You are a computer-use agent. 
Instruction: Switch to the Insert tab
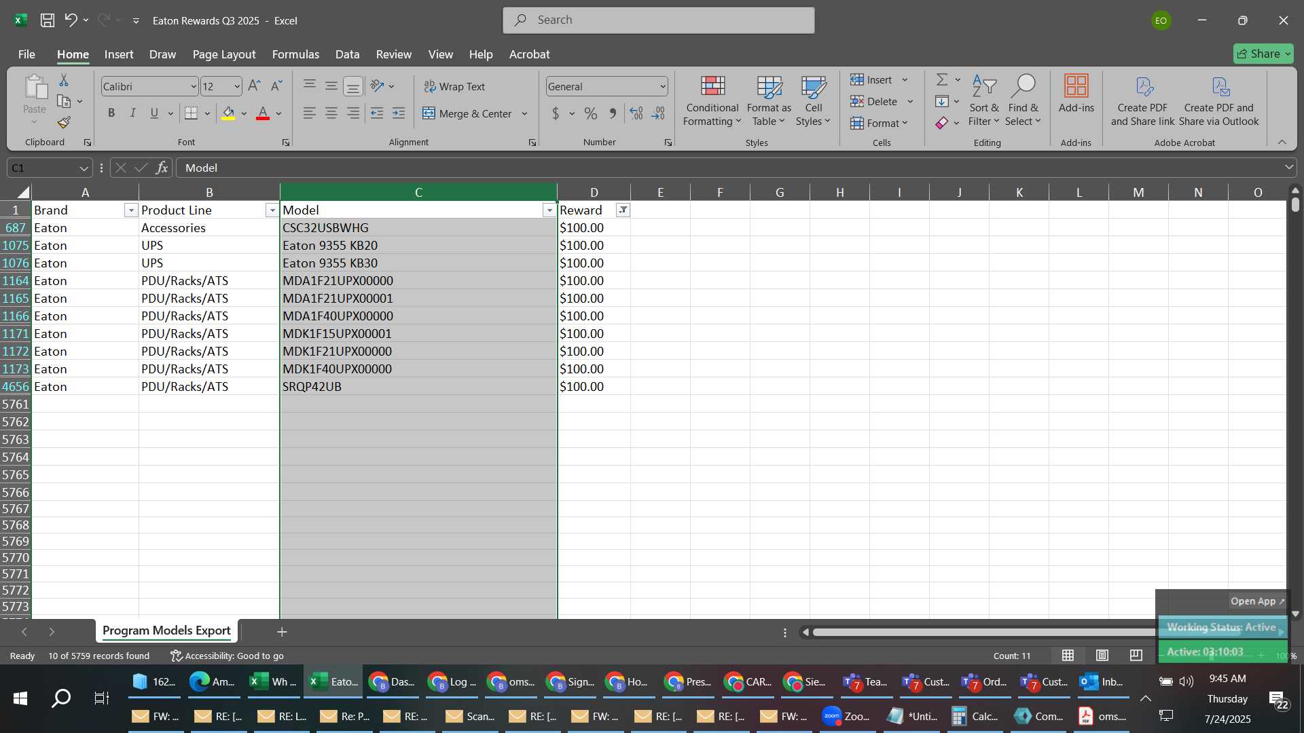pyautogui.click(x=119, y=54)
